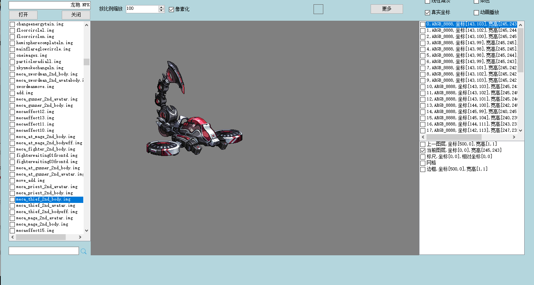Enable the 线性减淡 checkbox
This screenshot has width=534, height=285.
coord(427,2)
